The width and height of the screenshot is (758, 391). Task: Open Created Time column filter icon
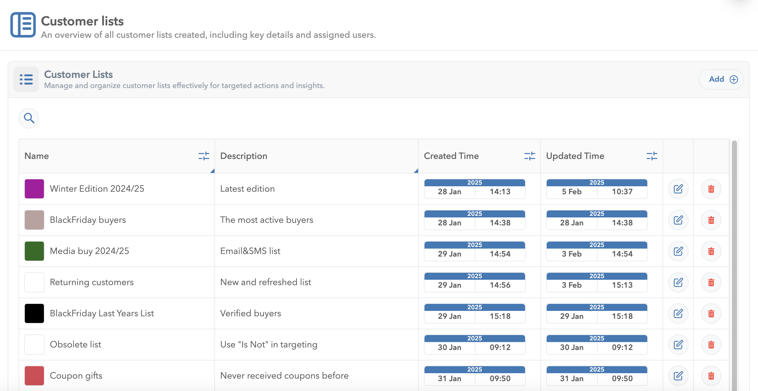click(530, 156)
